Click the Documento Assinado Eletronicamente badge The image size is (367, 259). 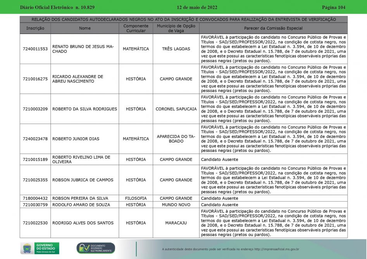(x=96, y=248)
